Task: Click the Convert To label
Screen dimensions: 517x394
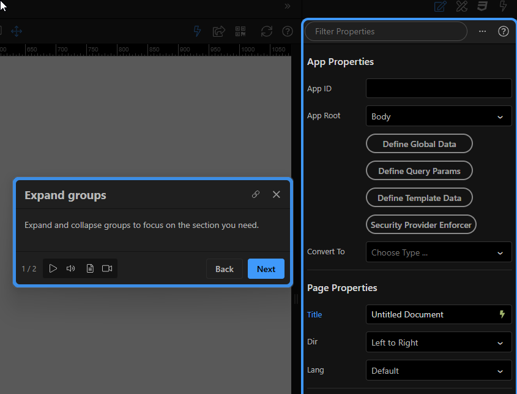Action: click(325, 252)
